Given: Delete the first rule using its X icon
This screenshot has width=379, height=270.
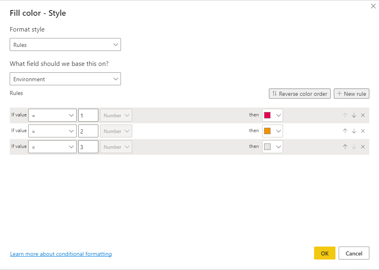Looking at the screenshot, I should pos(362,115).
